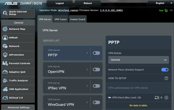Viewport: 174px width, 110px height.
Task: Click the Logout button
Action: pyautogui.click(x=60, y=3)
